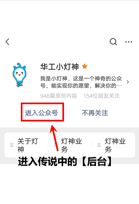
Task: View the 154位朋友关注 friends following link
Action: (101, 96)
